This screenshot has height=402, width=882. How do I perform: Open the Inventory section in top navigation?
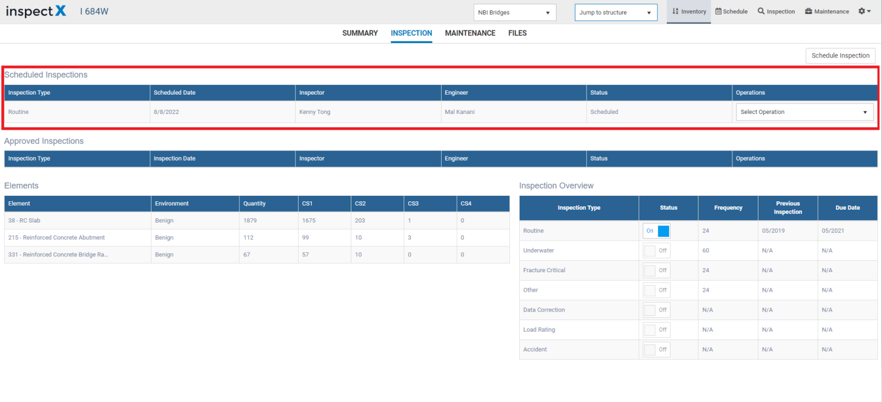[689, 12]
